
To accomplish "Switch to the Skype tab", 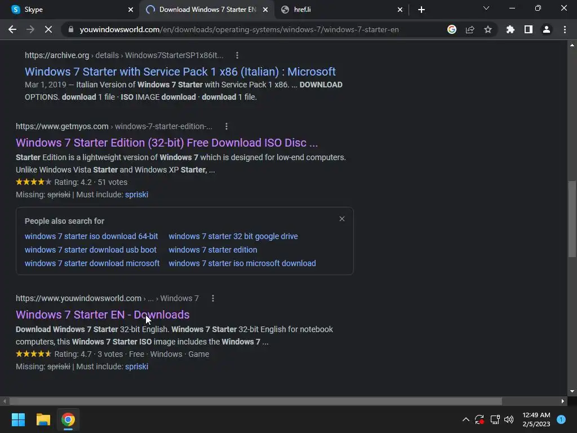I will click(x=70, y=10).
